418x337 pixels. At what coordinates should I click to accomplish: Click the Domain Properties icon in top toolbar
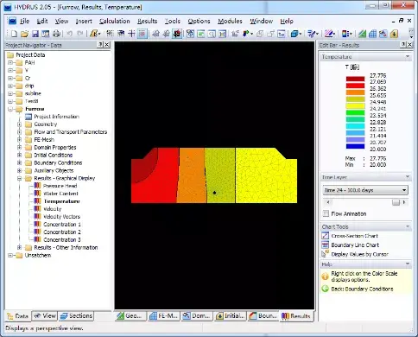pyautogui.click(x=383, y=34)
